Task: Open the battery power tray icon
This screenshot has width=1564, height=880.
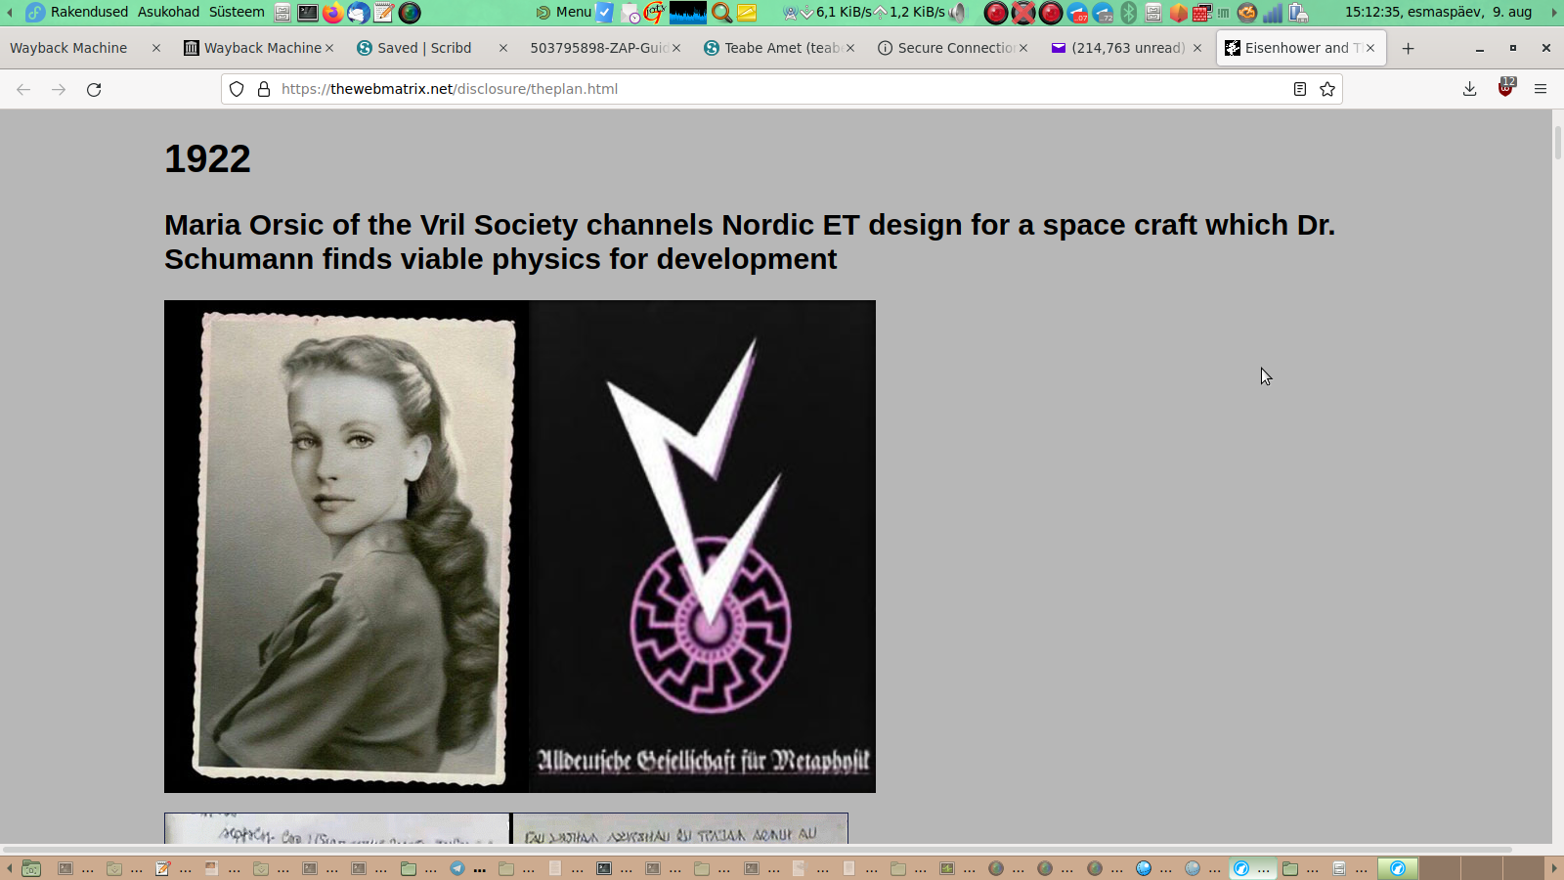Action: (x=1298, y=13)
